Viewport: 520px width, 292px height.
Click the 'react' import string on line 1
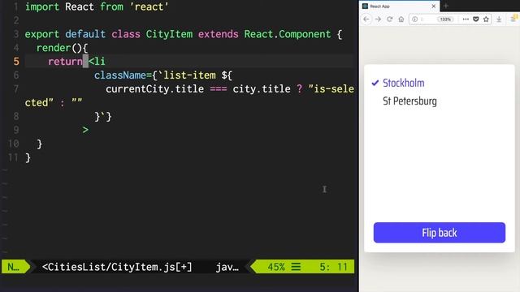click(x=149, y=7)
